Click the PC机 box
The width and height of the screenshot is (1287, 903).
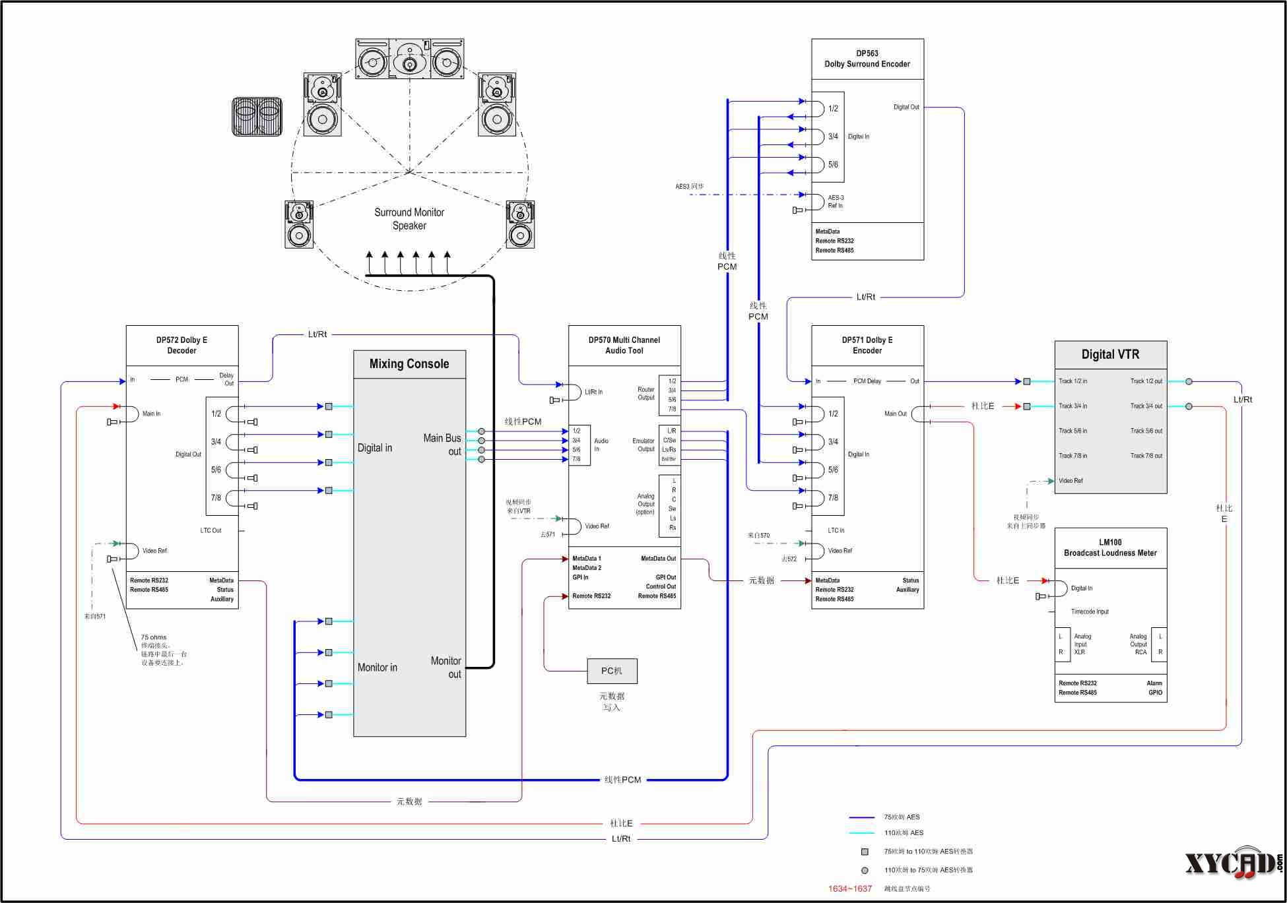click(612, 671)
